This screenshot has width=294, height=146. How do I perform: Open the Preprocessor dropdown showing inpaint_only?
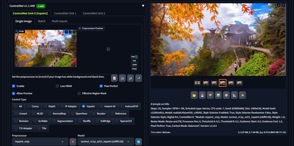[39, 142]
